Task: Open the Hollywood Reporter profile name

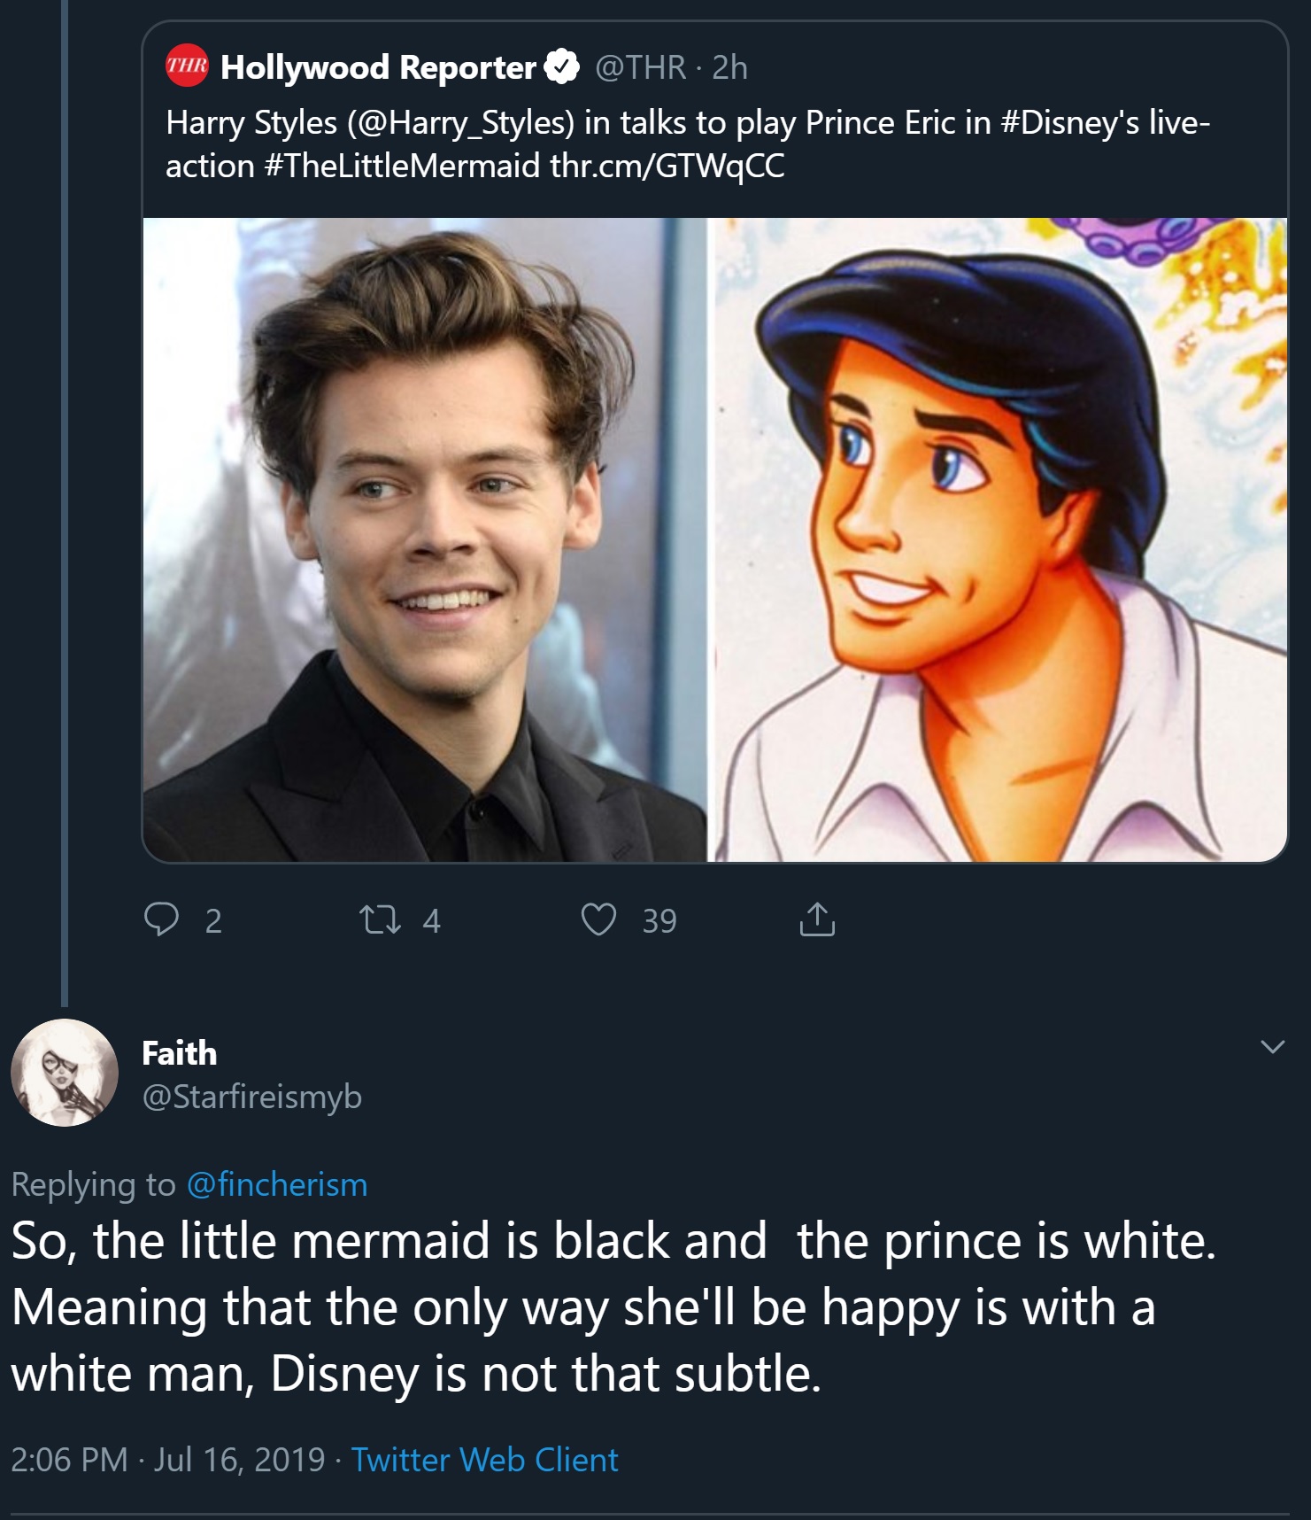Action: click(x=378, y=67)
